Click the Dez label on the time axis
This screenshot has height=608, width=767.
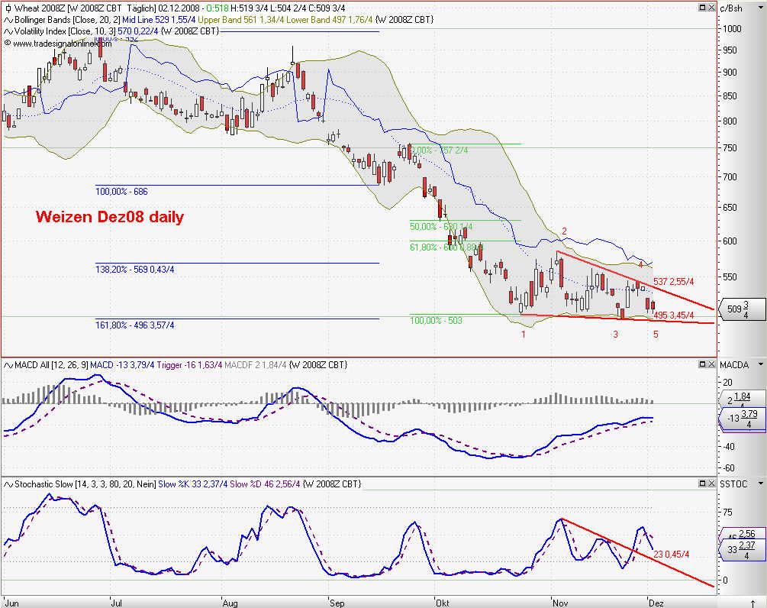coord(656,603)
